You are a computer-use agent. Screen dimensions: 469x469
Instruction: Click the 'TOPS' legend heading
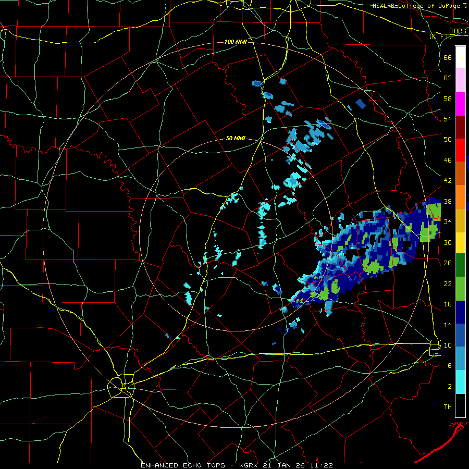pyautogui.click(x=458, y=31)
